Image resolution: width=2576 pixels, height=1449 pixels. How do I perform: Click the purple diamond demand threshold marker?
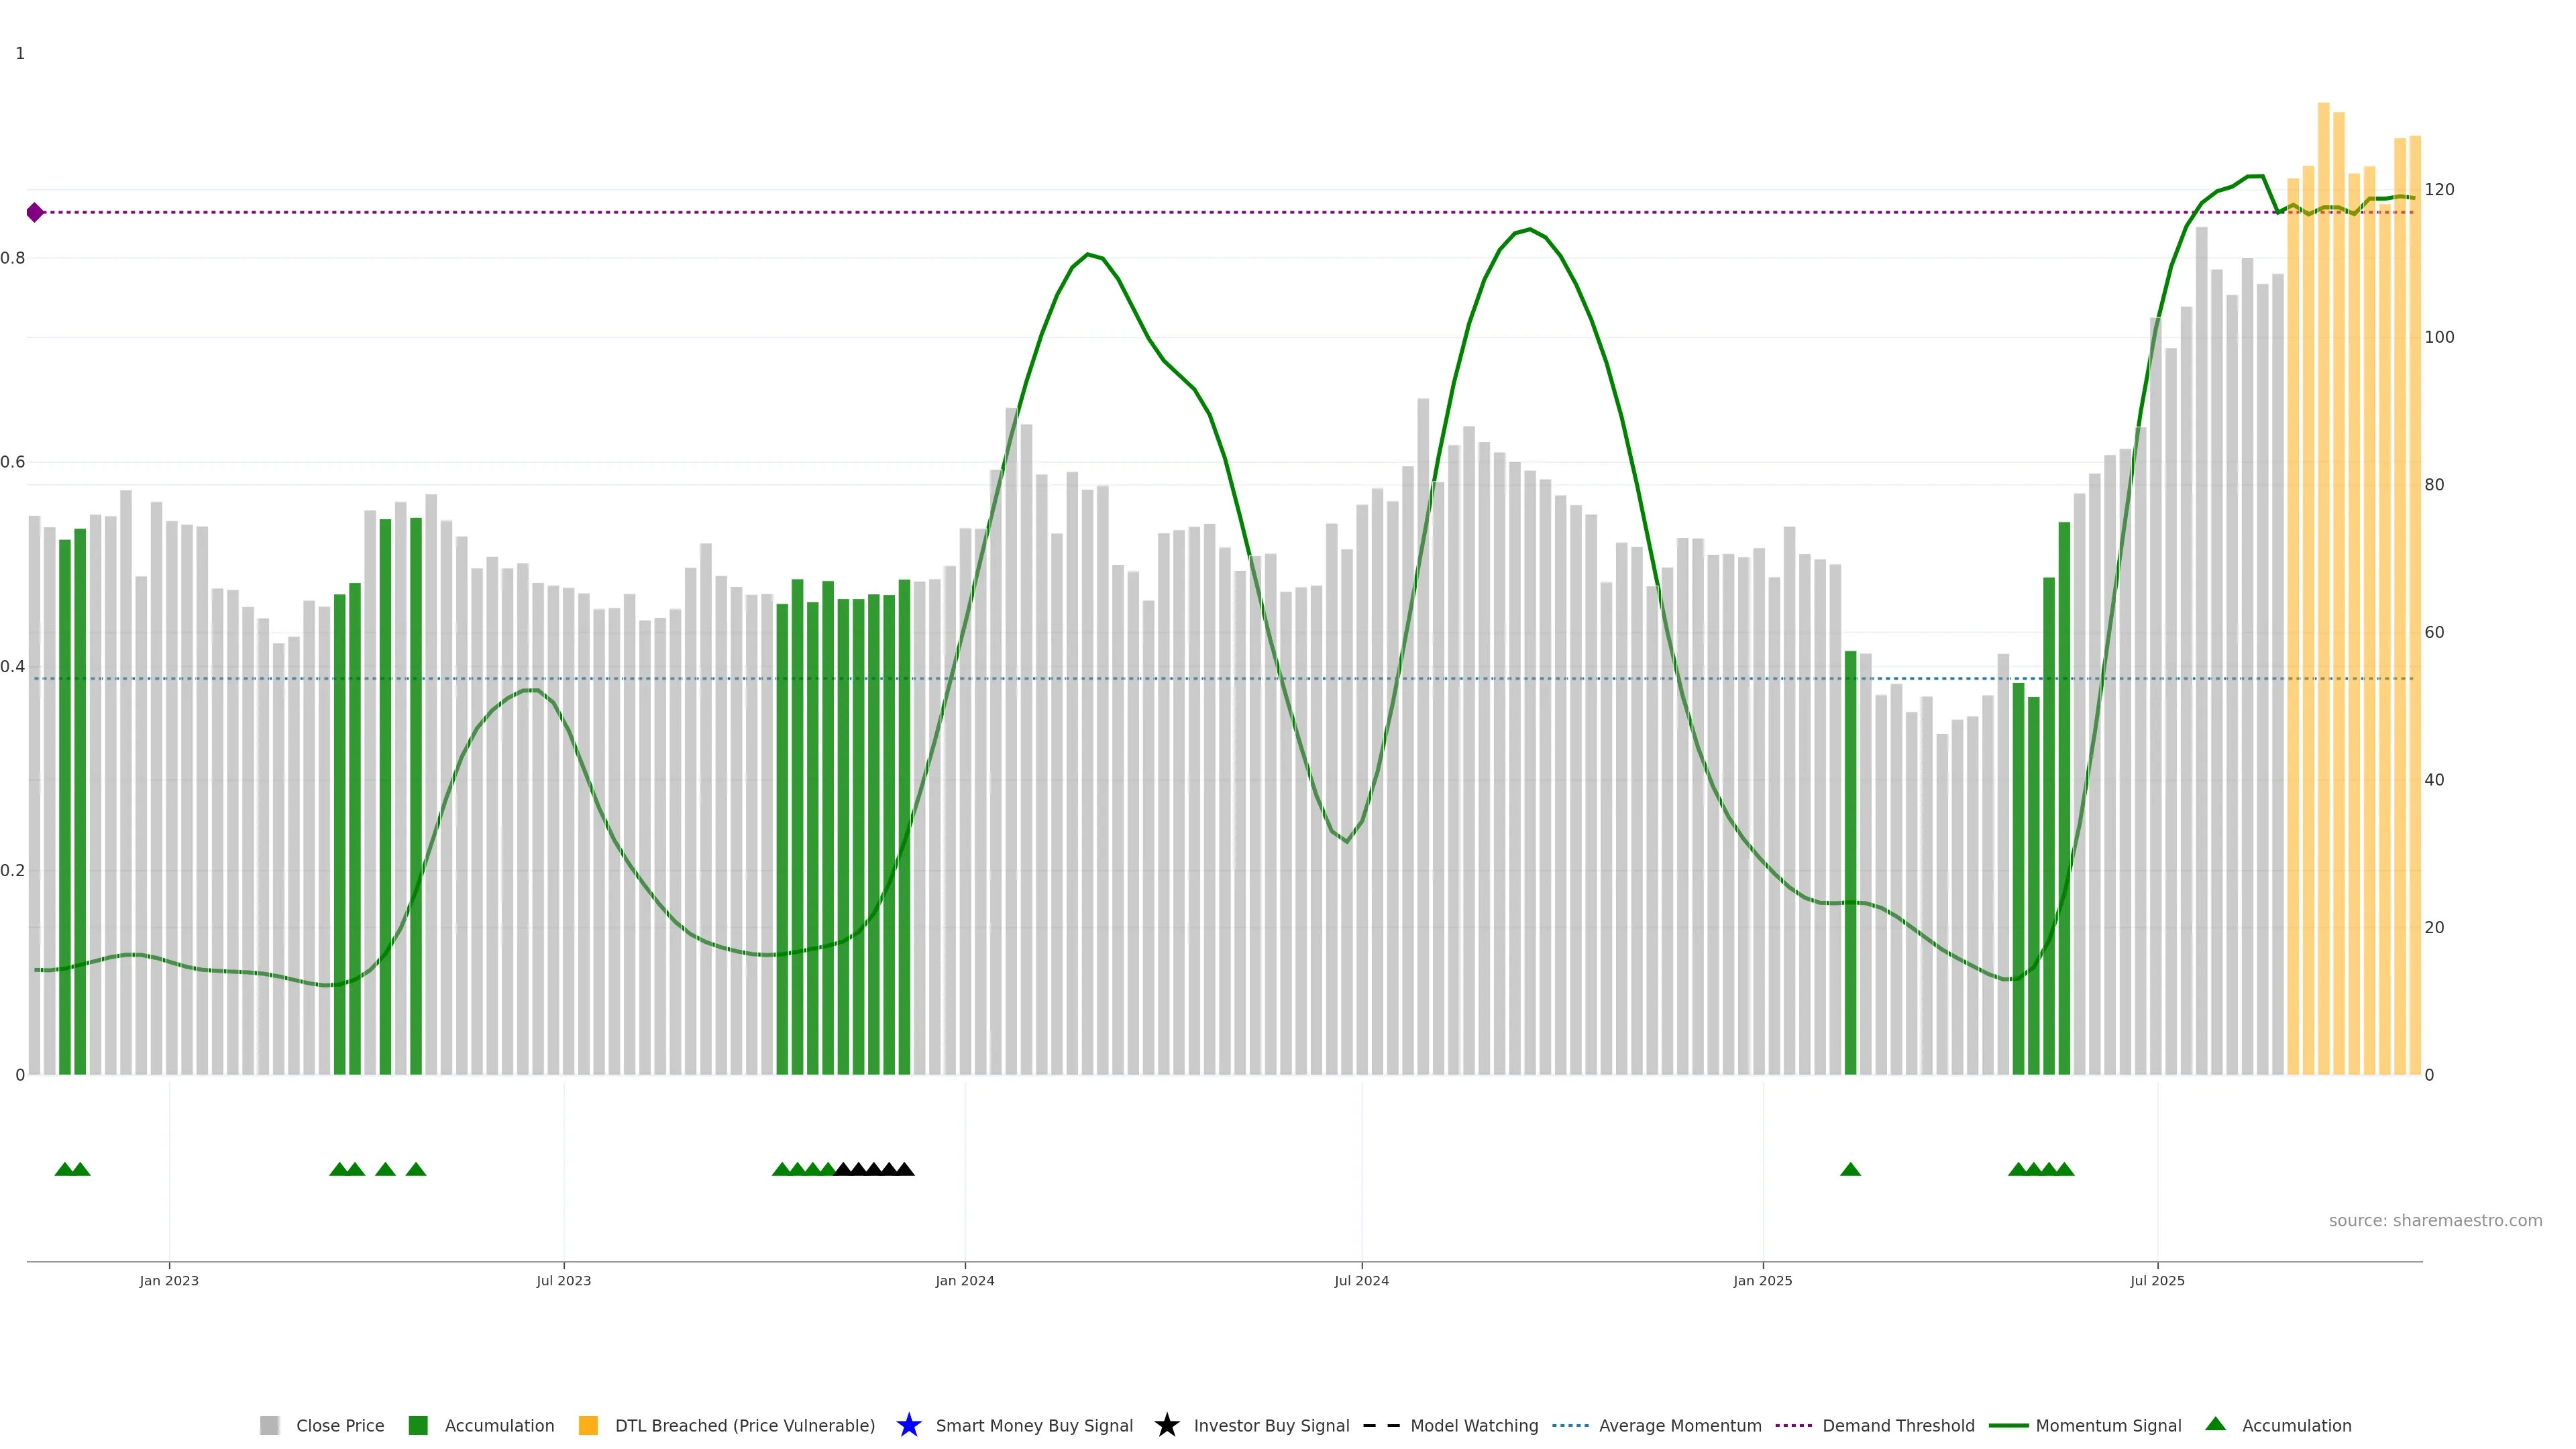pos(35,212)
